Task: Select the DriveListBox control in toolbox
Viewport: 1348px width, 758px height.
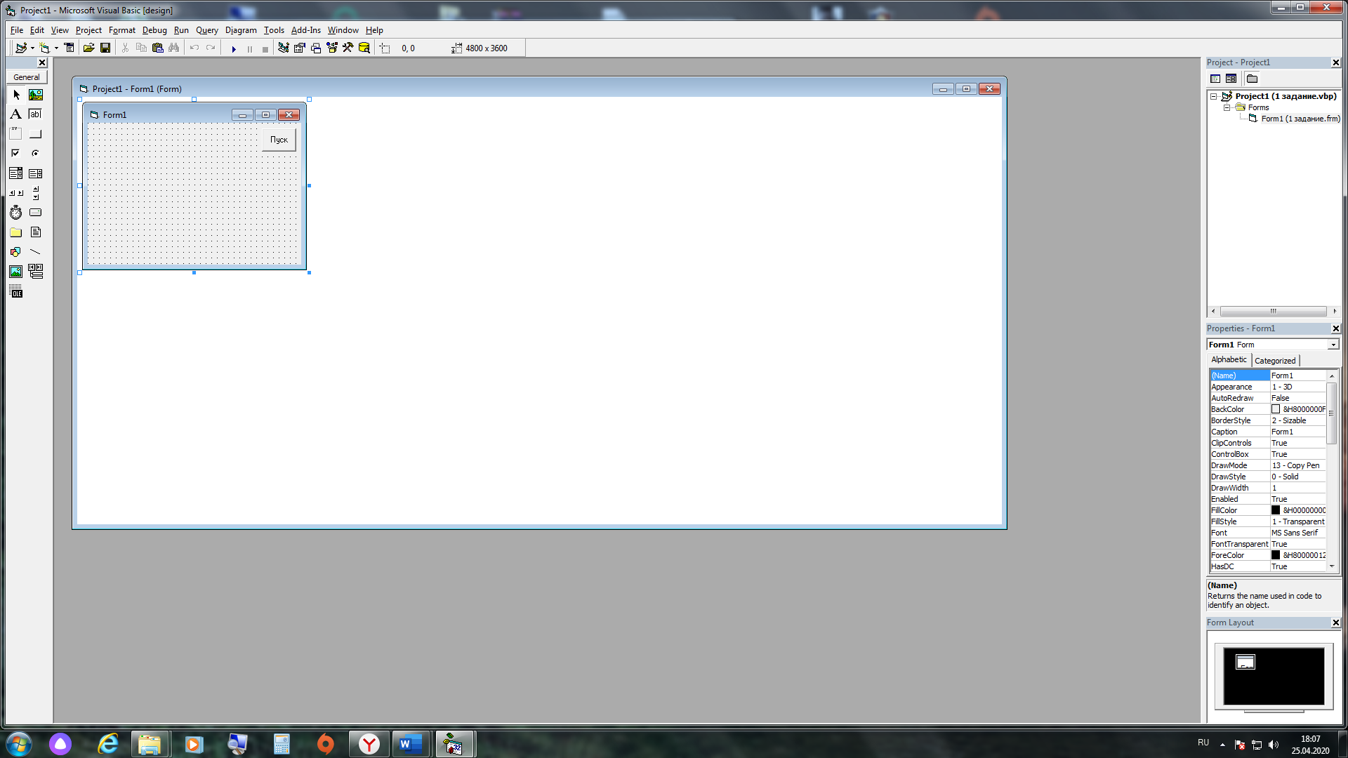Action: coord(36,213)
